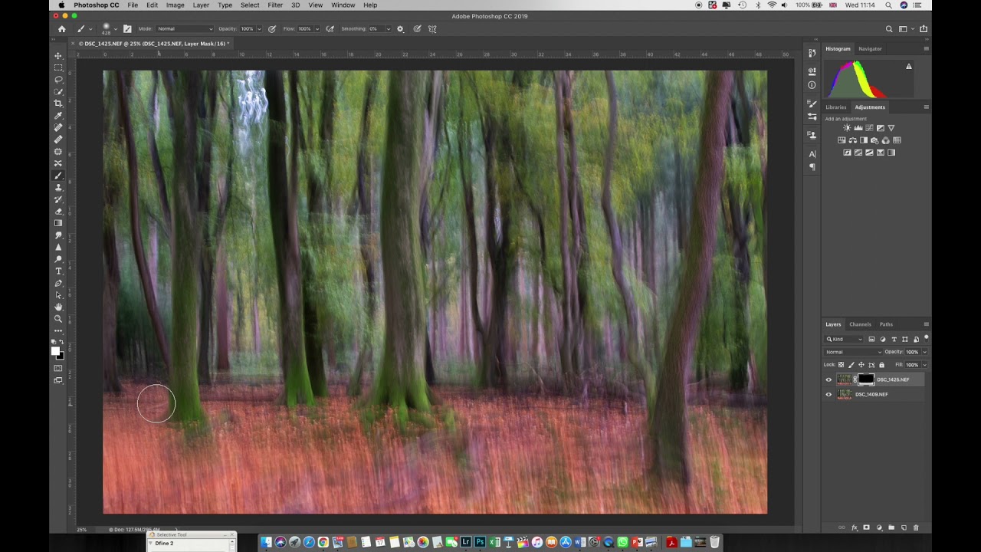This screenshot has height=552, width=981.
Task: Toggle lock transparent pixels
Action: (x=841, y=365)
